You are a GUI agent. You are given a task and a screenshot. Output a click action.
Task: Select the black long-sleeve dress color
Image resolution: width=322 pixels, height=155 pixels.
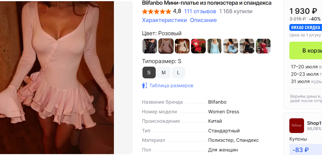coord(150,46)
